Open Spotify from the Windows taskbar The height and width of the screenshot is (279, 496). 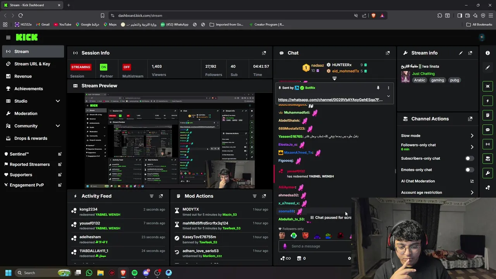[x=134, y=273]
